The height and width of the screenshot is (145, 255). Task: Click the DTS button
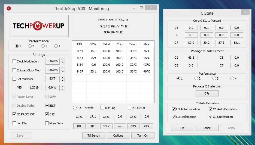click(133, 126)
